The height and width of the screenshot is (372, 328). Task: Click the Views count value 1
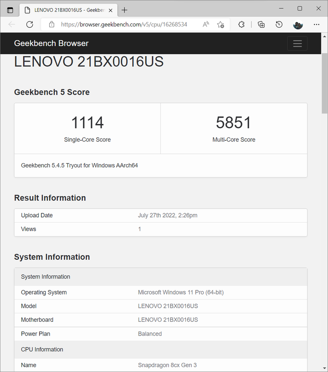(139, 229)
